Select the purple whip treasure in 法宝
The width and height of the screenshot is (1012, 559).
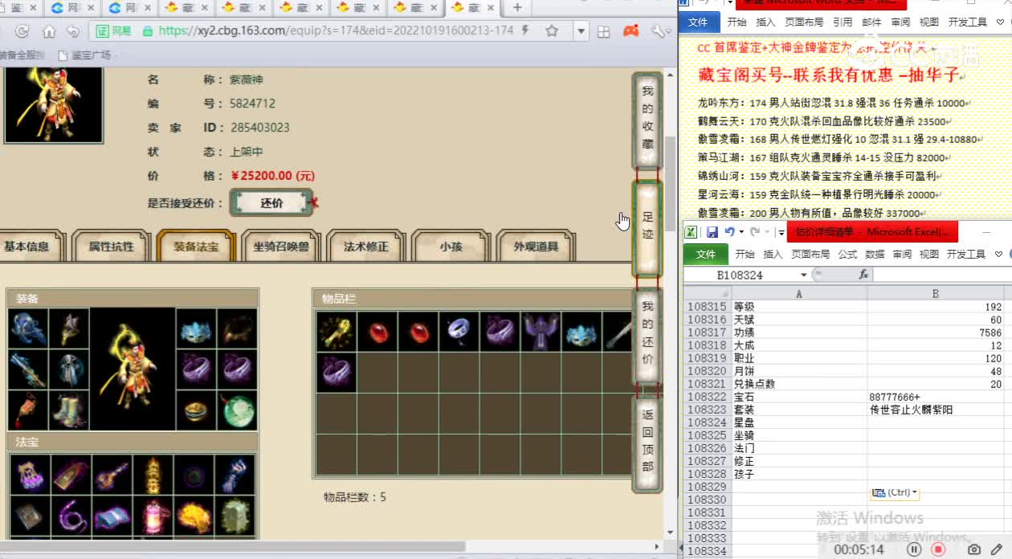[x=71, y=516]
